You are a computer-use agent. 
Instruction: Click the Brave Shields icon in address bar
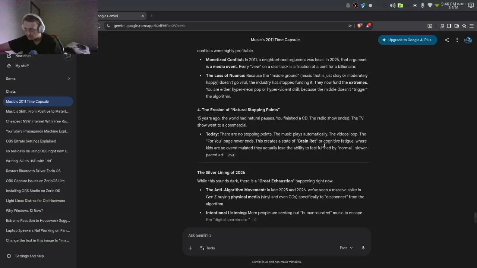359,26
